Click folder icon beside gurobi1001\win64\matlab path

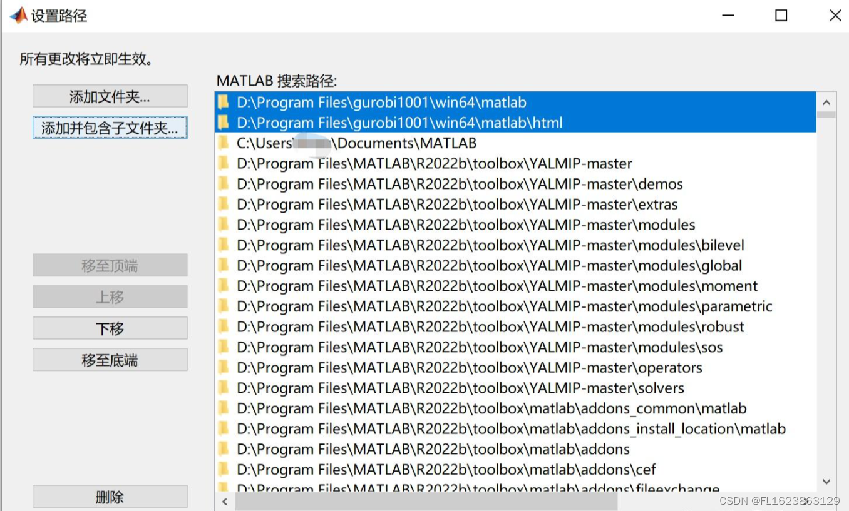(x=224, y=103)
